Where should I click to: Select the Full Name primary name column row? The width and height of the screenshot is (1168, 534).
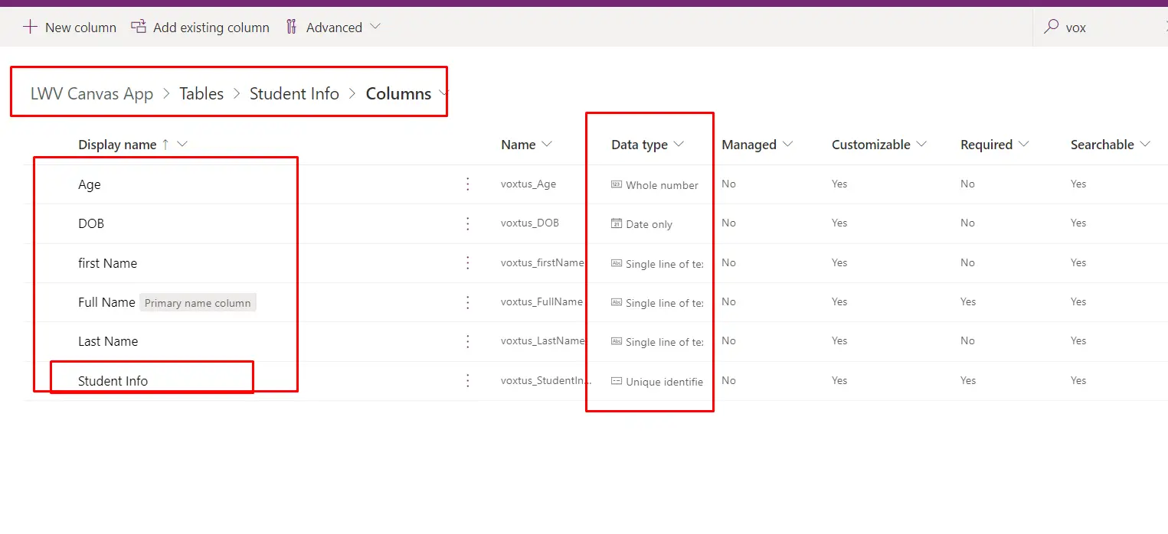pyautogui.click(x=106, y=301)
